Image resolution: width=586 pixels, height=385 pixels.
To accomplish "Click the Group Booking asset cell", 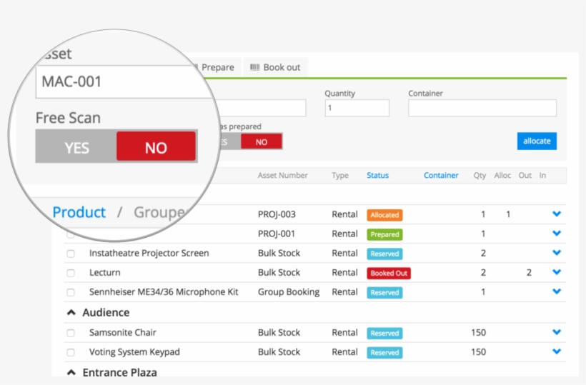I will tap(289, 292).
